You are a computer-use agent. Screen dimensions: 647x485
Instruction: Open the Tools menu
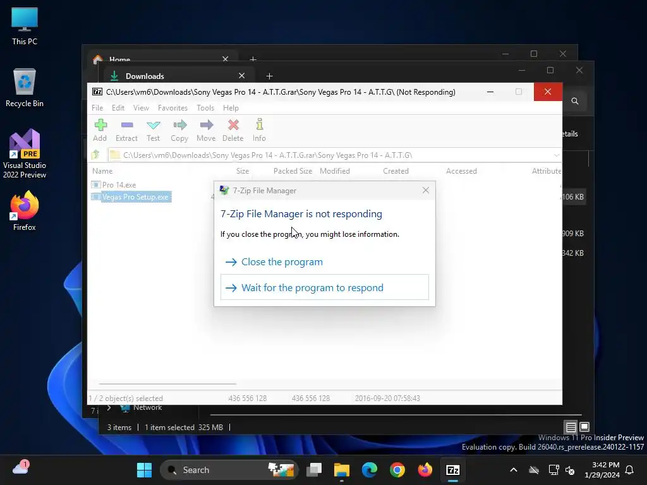pyautogui.click(x=205, y=107)
